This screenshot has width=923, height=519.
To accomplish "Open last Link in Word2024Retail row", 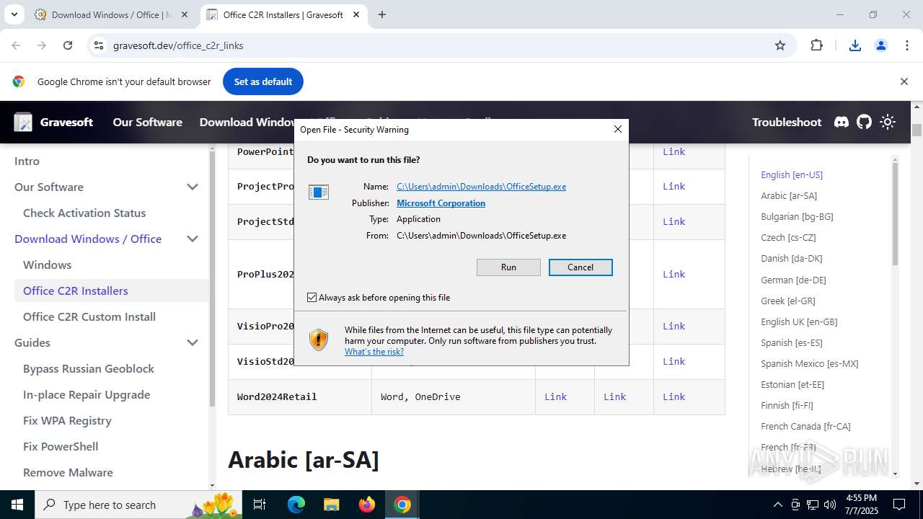I will coord(674,396).
